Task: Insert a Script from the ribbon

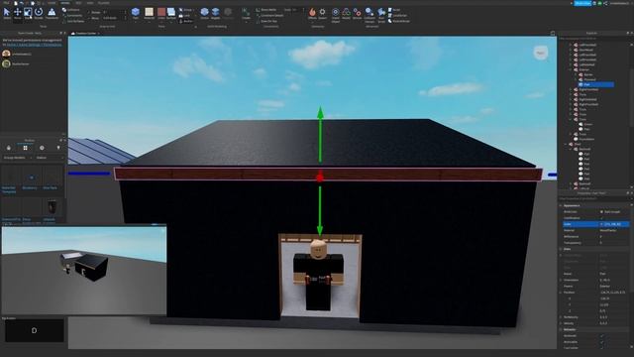Action: pyautogui.click(x=394, y=10)
